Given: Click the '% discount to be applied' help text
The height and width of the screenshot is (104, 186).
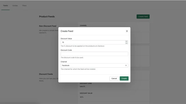Looking at the screenshot, I should [83, 46].
